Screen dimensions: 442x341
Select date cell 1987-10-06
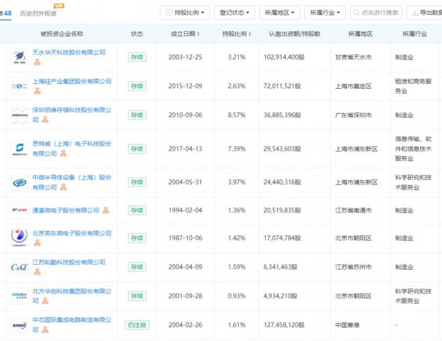[x=185, y=238]
